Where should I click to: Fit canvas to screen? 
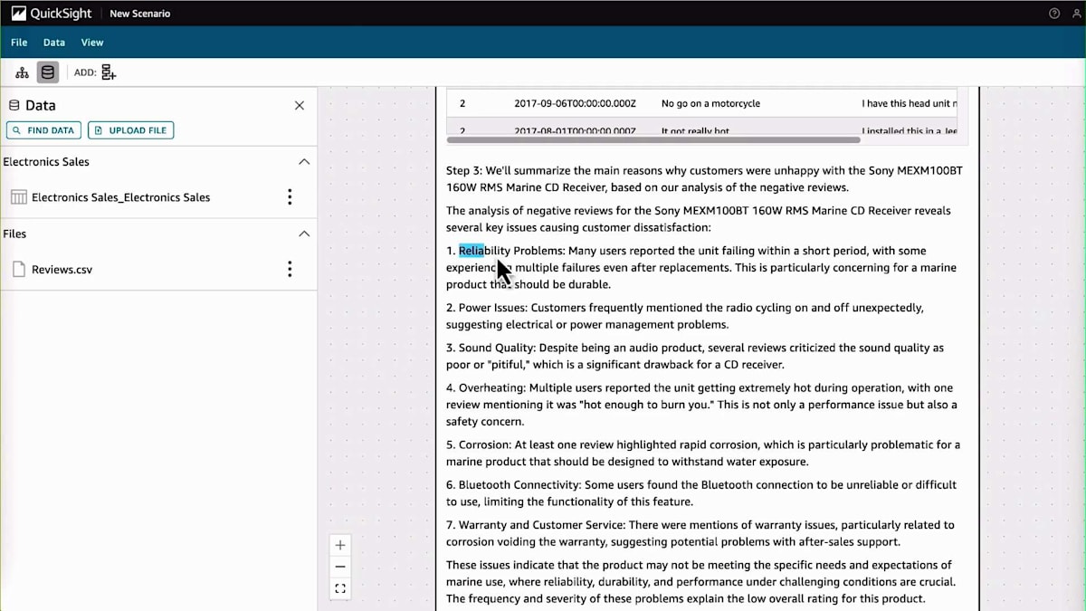click(340, 588)
